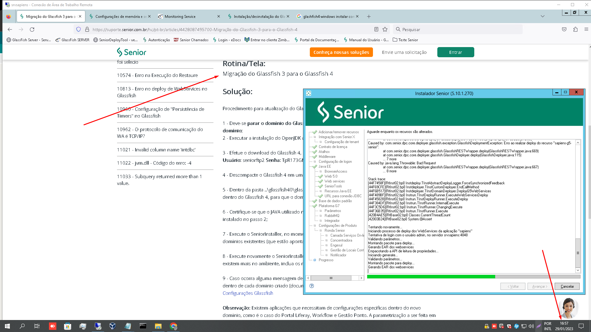
Task: Open Task View on taskbar
Action: click(x=37, y=326)
